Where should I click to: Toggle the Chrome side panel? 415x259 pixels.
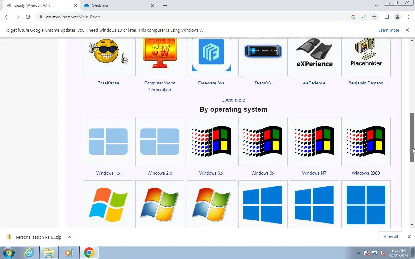click(387, 17)
